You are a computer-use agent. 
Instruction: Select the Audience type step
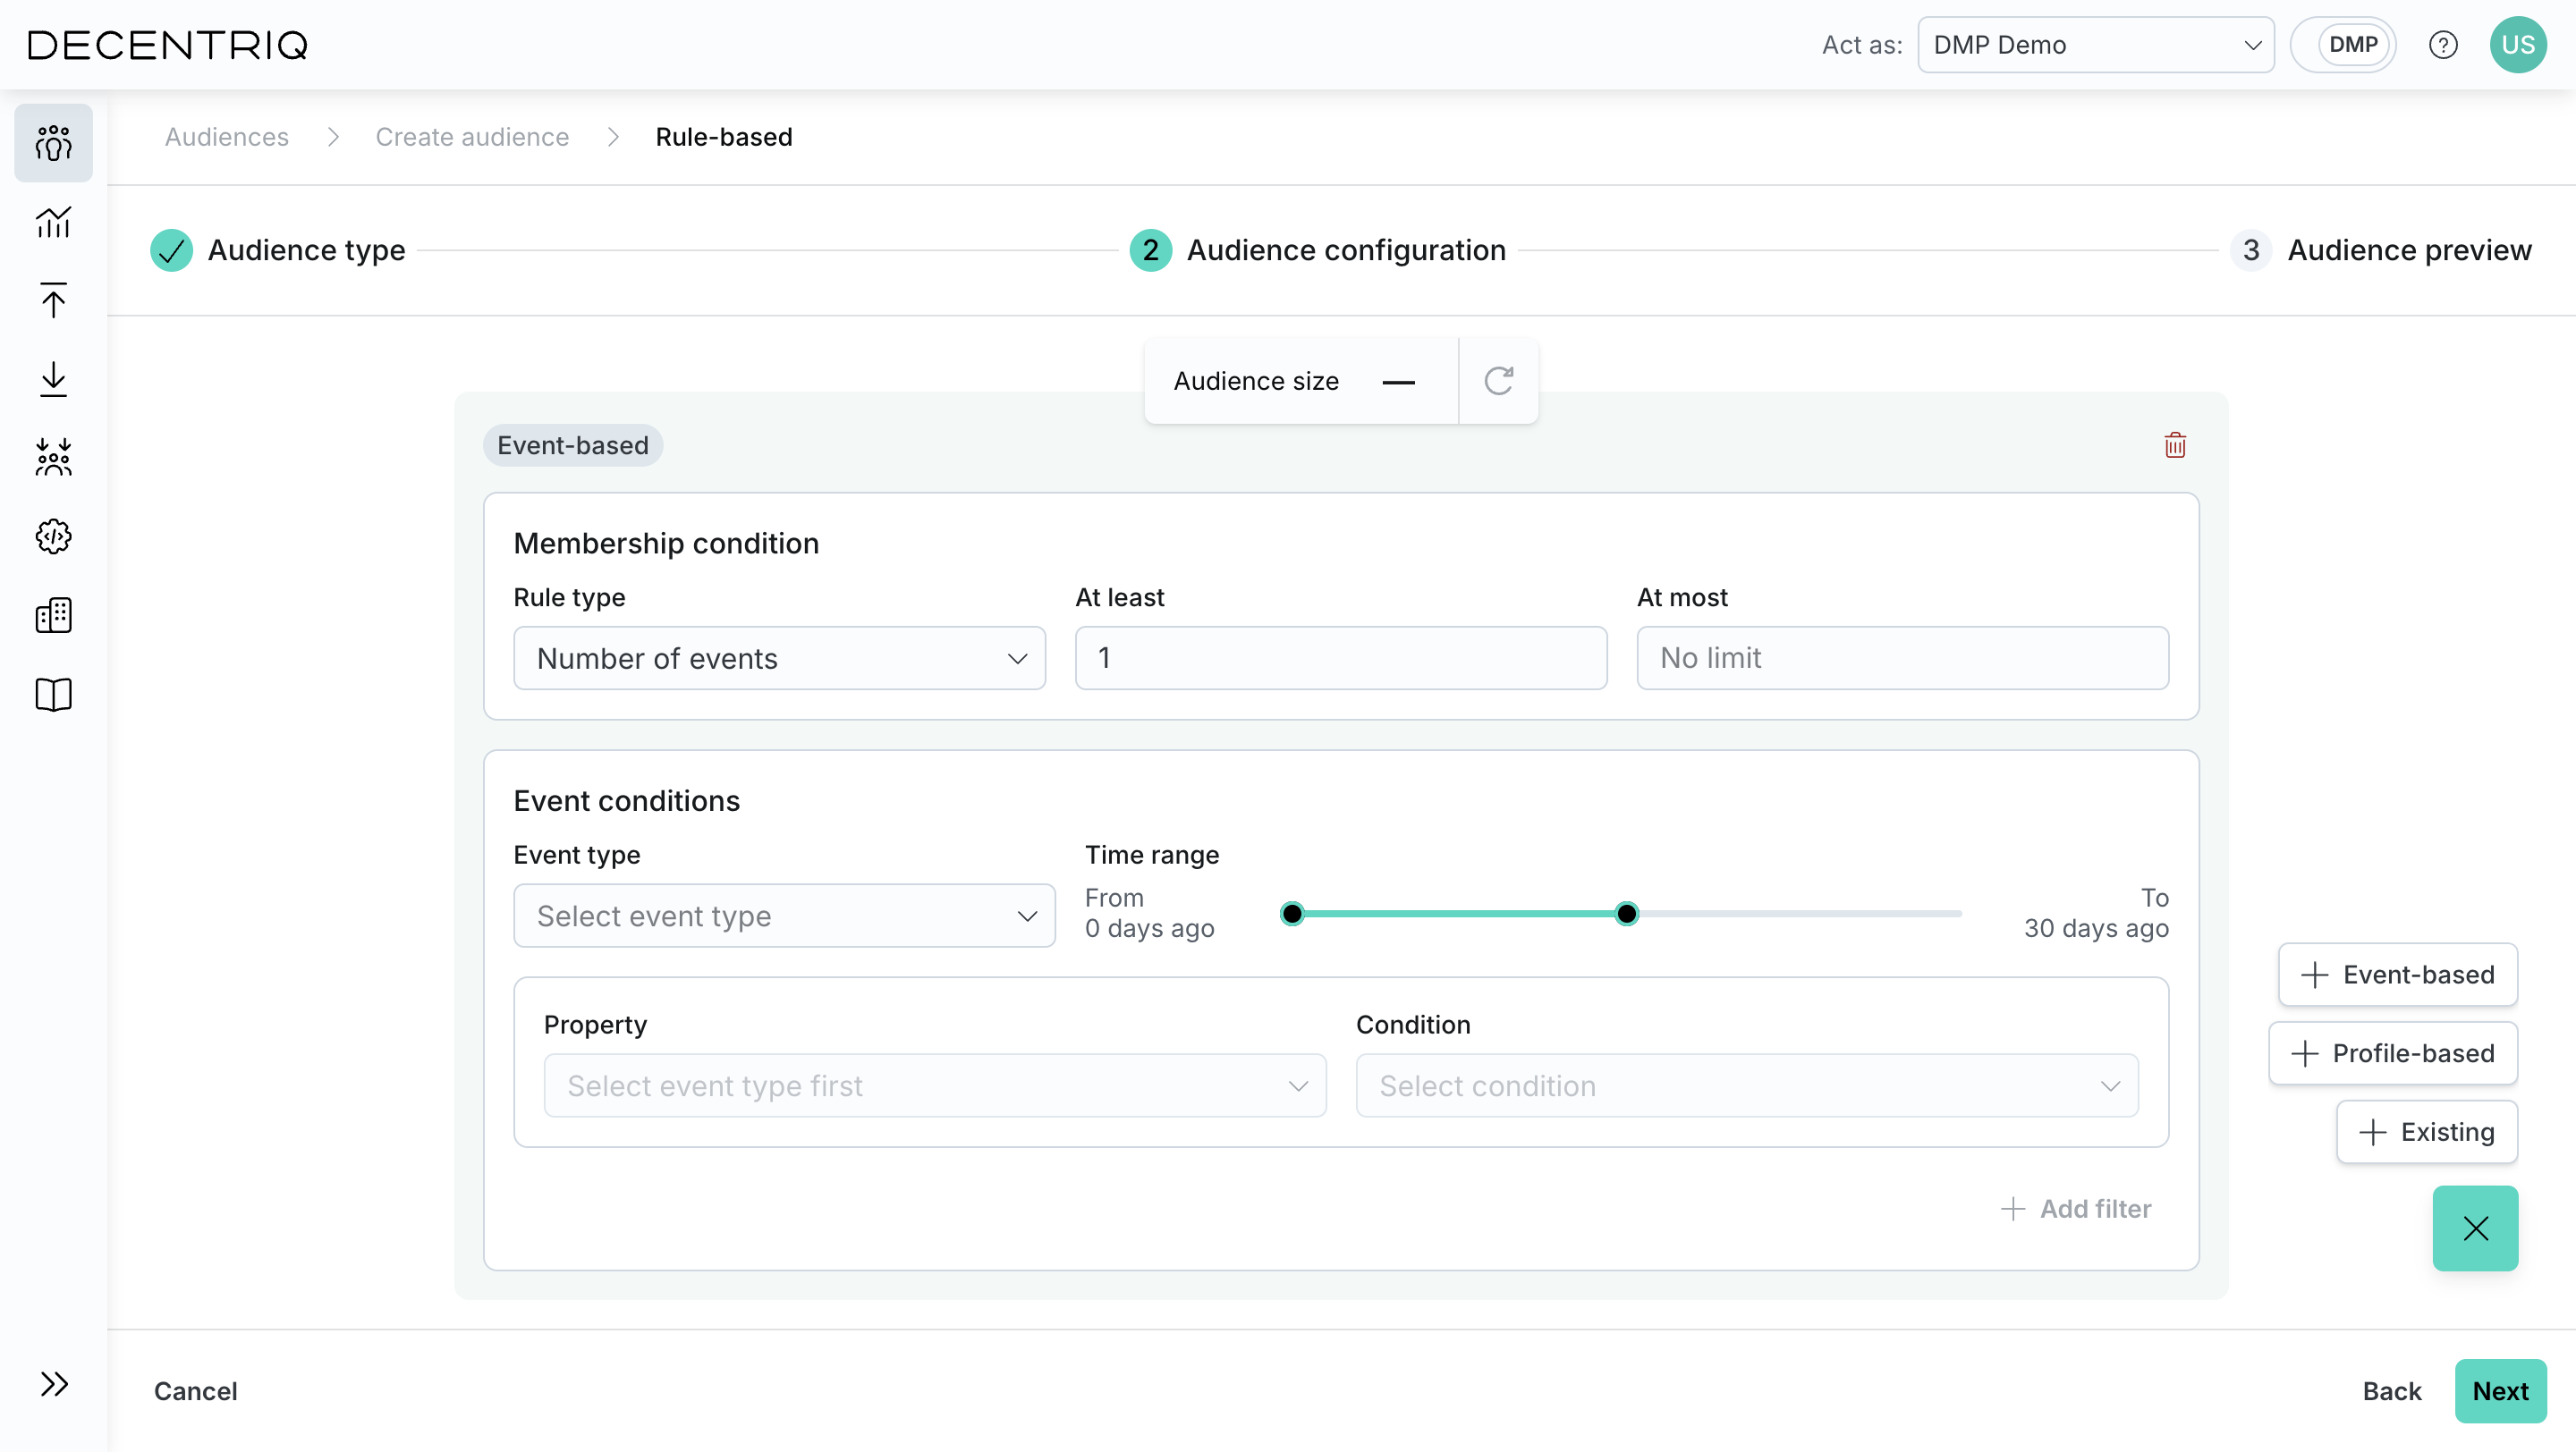[278, 249]
